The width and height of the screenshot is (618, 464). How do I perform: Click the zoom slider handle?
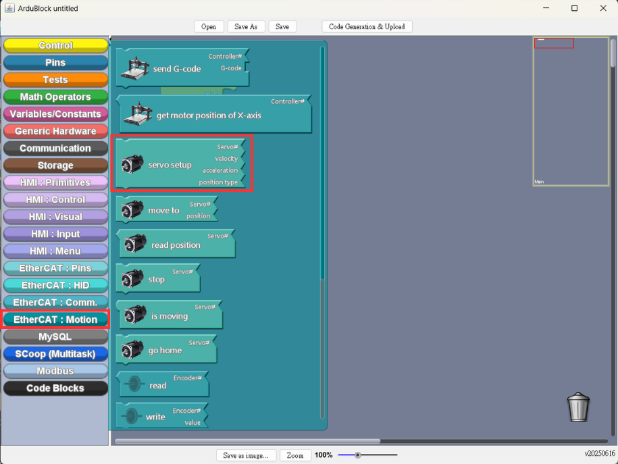point(358,455)
